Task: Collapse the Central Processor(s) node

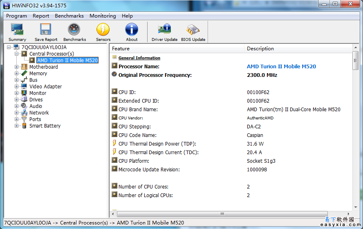Action: point(17,54)
